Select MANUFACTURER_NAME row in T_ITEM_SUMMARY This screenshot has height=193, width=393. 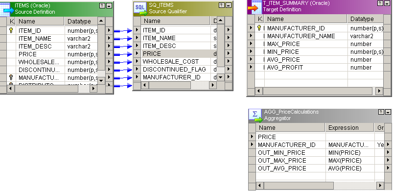319,36
